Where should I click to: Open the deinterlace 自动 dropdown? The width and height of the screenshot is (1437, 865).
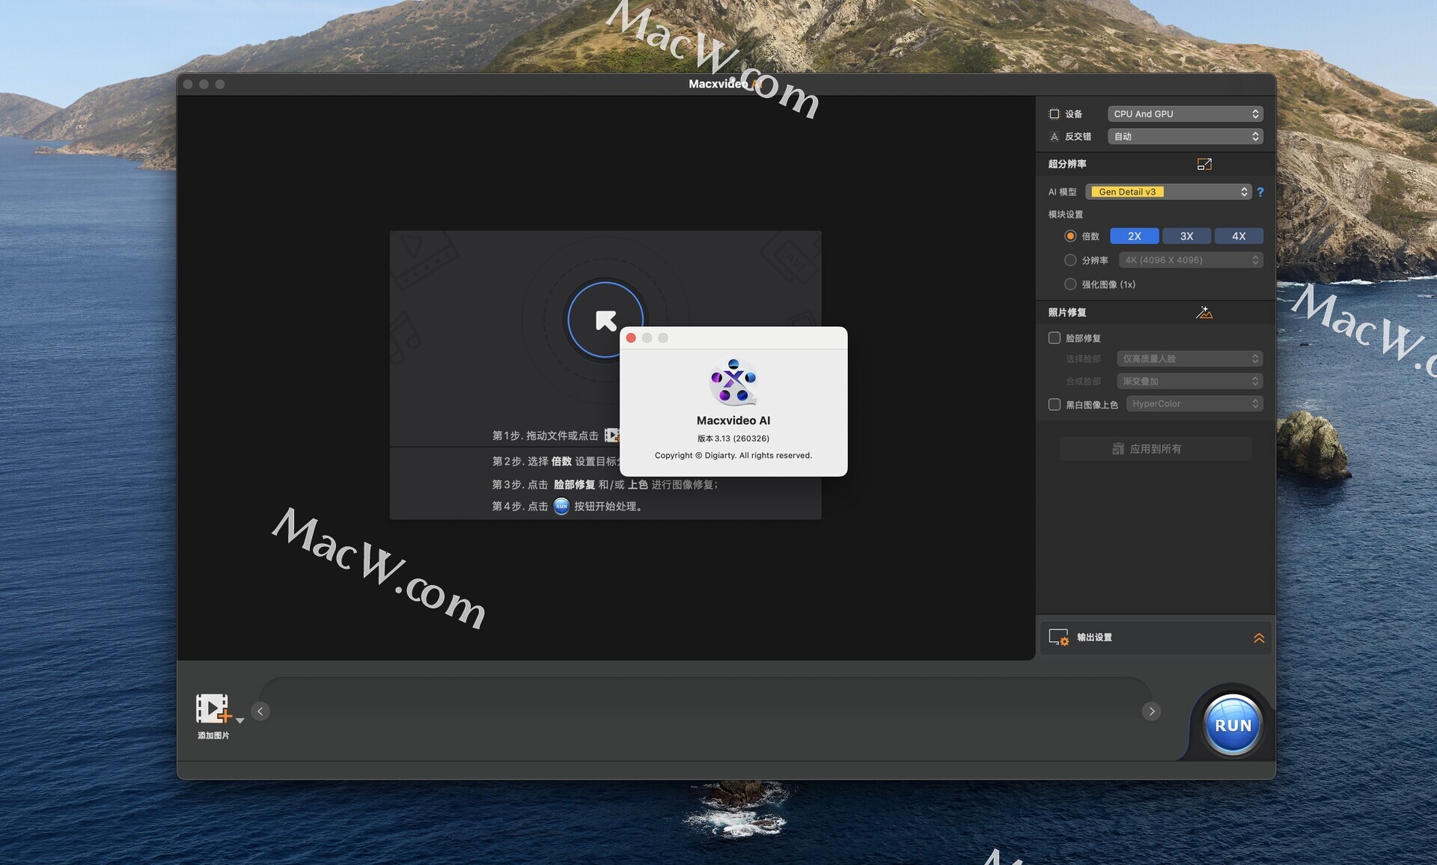coord(1185,136)
